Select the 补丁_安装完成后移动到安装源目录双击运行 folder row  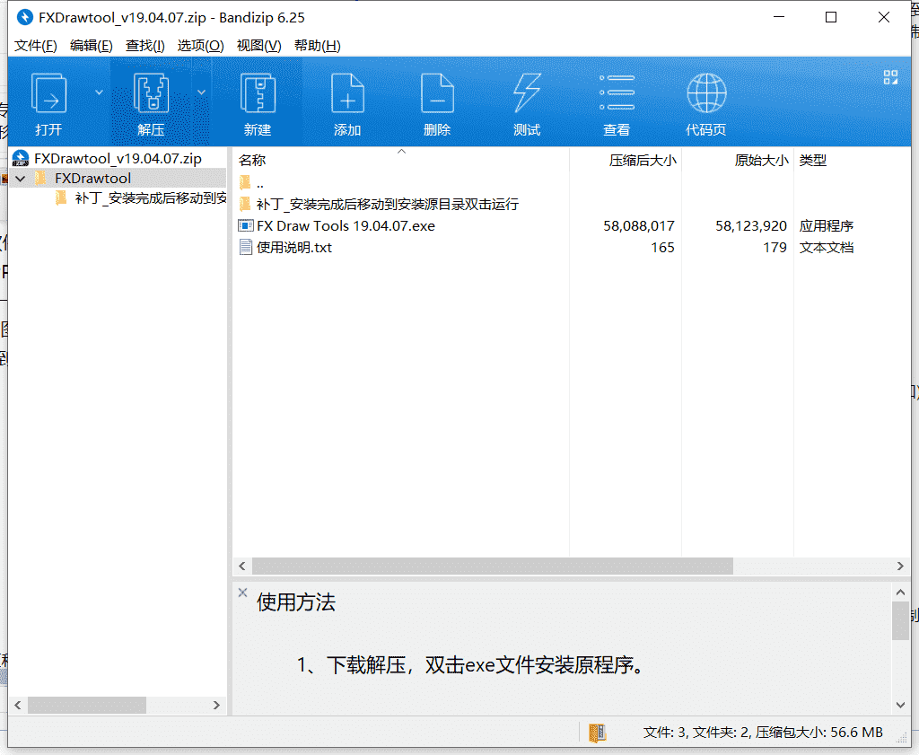[x=388, y=204]
